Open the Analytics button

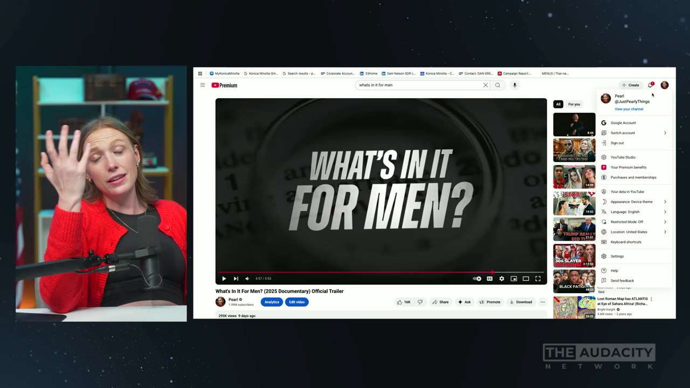pyautogui.click(x=272, y=302)
